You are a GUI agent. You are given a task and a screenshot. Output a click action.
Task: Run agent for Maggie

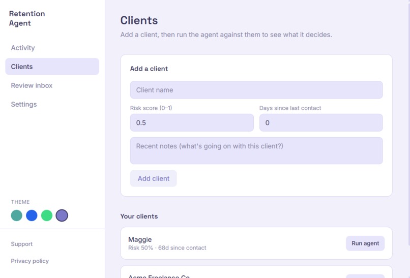tap(365, 243)
